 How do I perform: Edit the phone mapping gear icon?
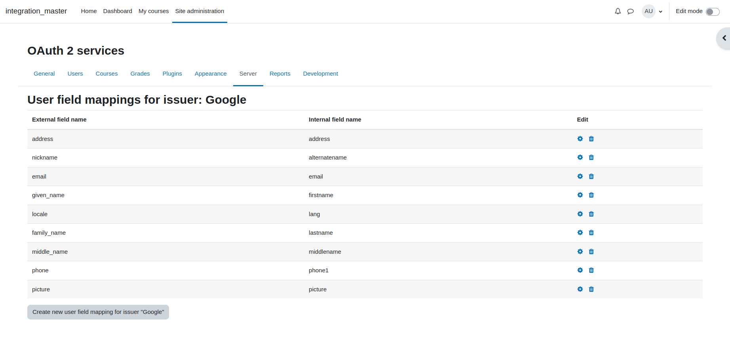tap(580, 270)
